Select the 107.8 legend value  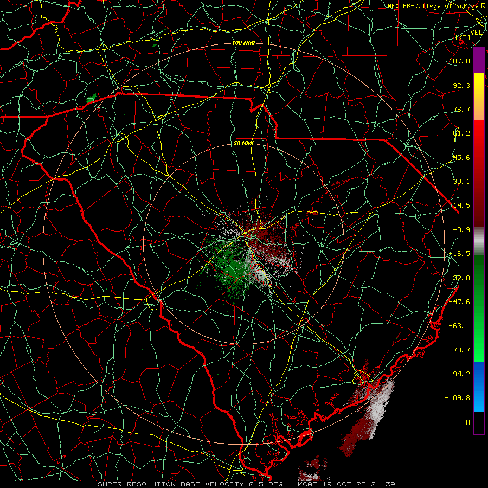point(459,61)
